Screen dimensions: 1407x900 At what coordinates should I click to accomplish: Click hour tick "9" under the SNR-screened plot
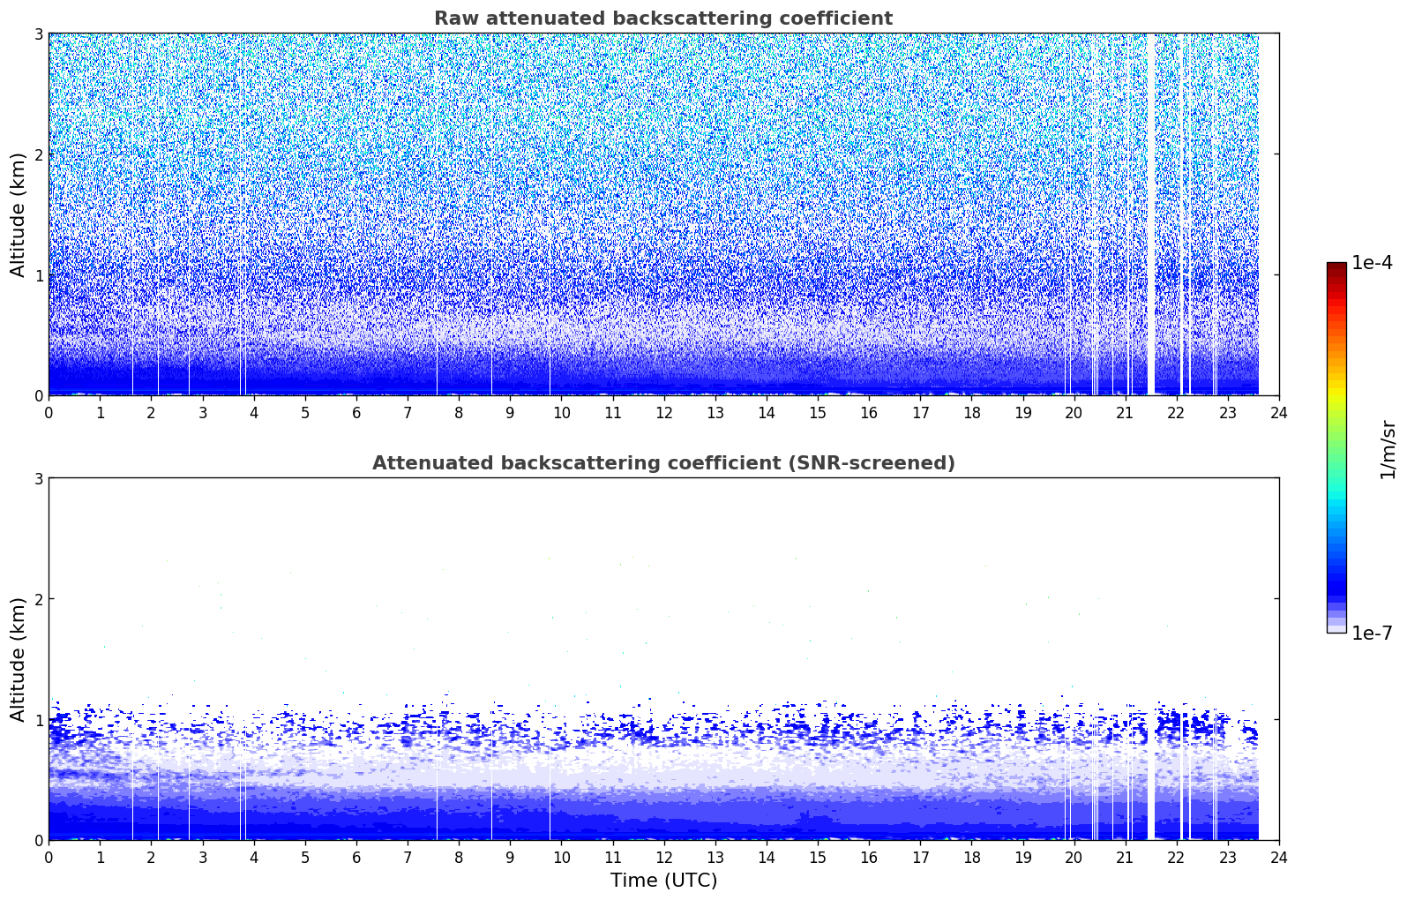click(510, 857)
